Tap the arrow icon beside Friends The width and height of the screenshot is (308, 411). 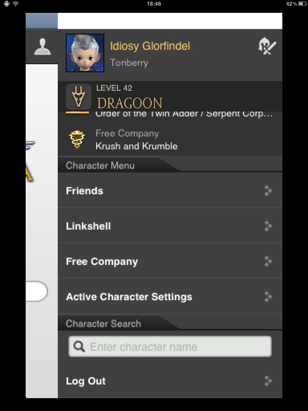[x=268, y=191]
